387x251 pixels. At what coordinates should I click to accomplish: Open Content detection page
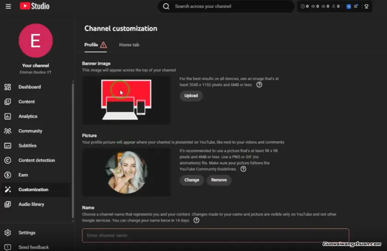(36, 160)
